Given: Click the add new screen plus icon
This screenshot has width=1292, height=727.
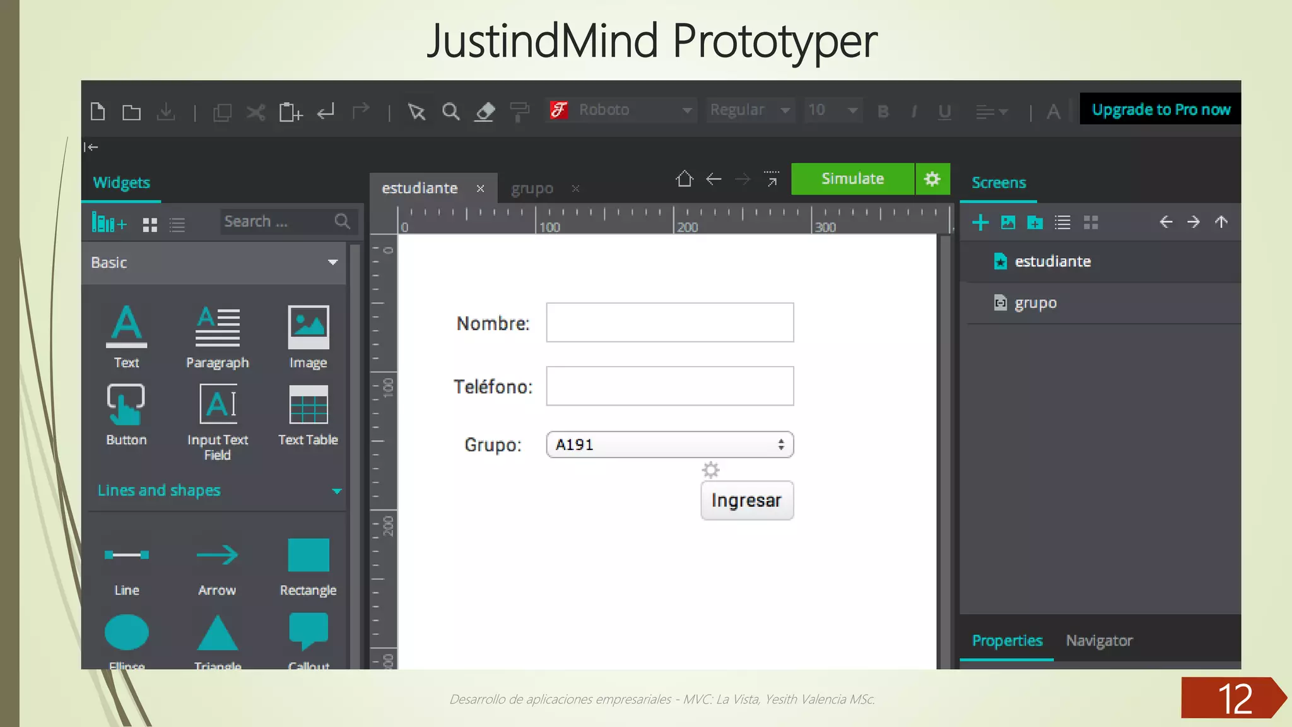Looking at the screenshot, I should coord(980,222).
